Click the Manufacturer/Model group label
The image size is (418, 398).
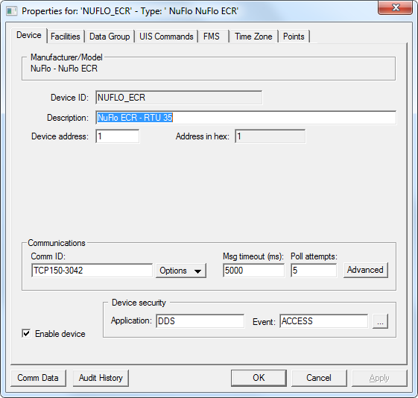66,57
